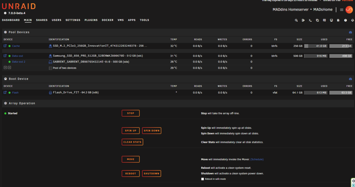355x187 pixels.
Task: Open the Cache device link
Action: tap(16, 46)
